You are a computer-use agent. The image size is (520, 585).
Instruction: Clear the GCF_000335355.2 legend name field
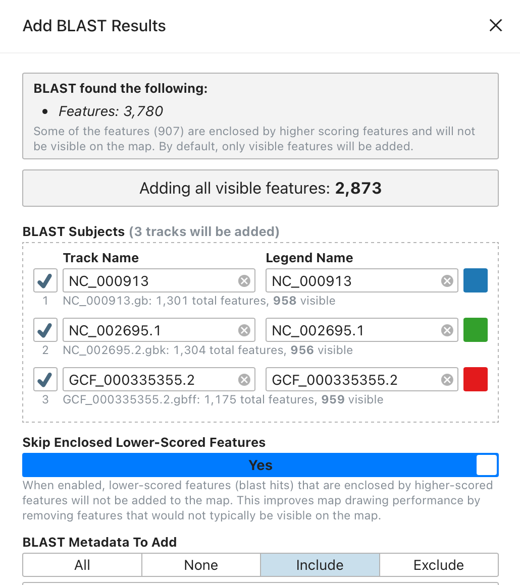[x=447, y=380]
